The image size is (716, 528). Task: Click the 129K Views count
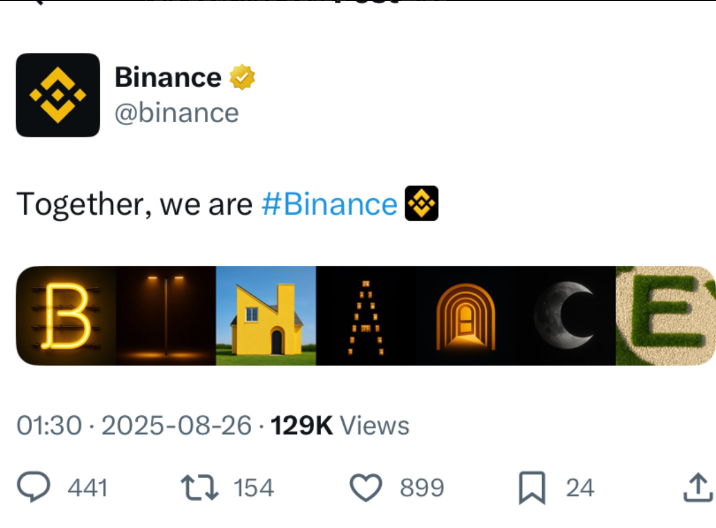(340, 426)
